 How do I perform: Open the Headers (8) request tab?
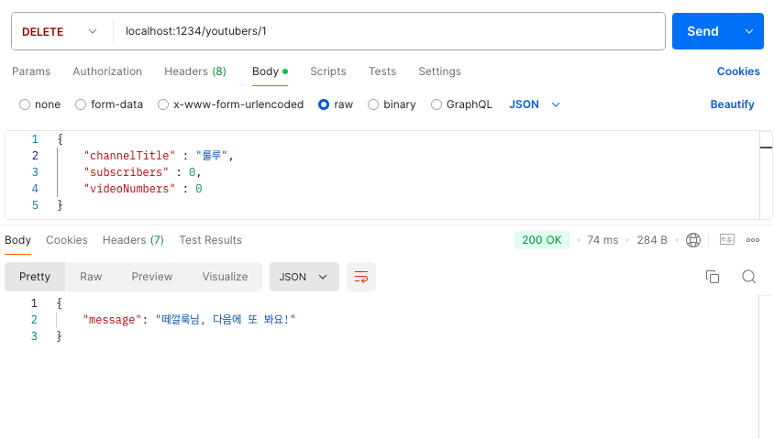(x=195, y=71)
